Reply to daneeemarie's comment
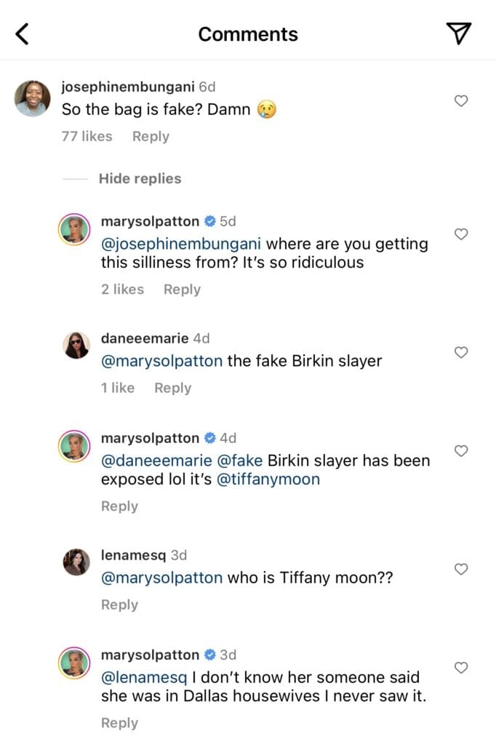The height and width of the screenshot is (745, 496). click(x=172, y=388)
